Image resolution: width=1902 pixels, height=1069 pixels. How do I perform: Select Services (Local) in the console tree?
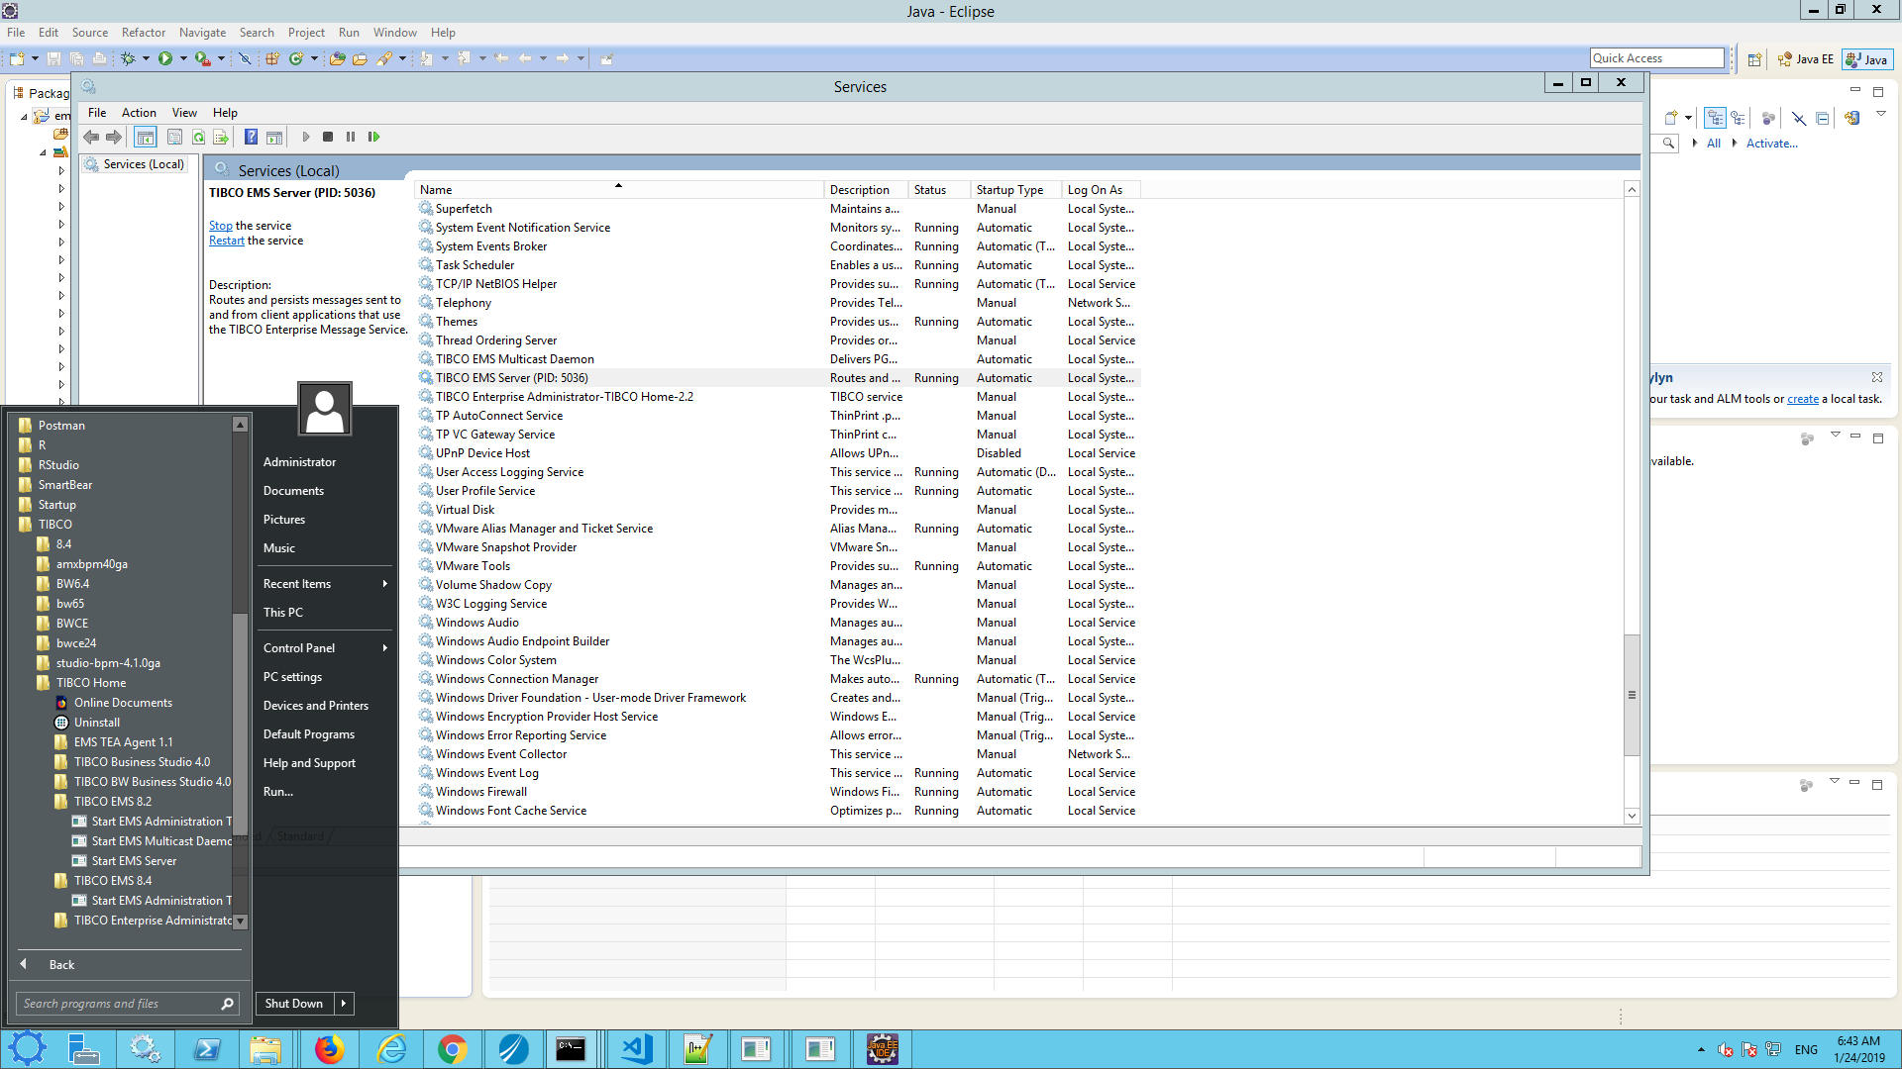pos(136,164)
